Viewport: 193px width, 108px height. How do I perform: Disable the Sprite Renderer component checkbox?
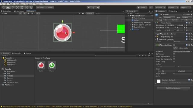(160, 34)
